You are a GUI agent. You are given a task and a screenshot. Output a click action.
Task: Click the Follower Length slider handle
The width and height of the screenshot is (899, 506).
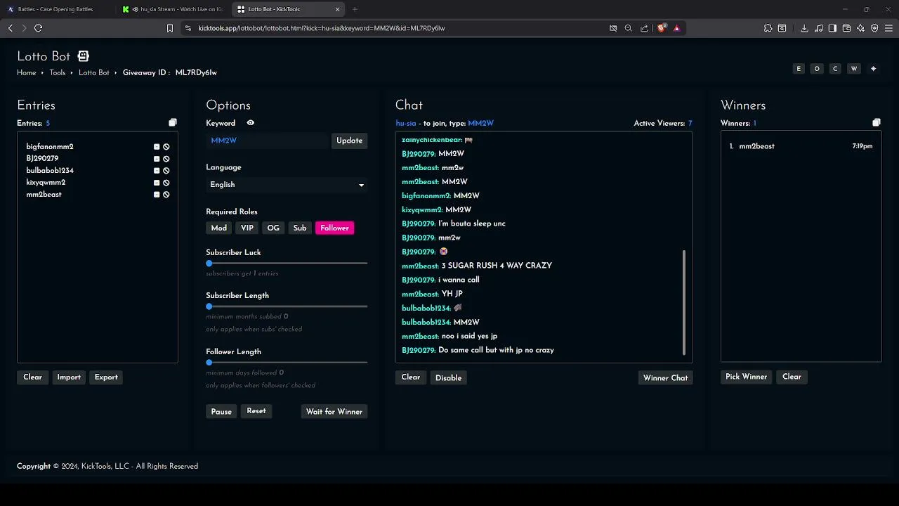click(209, 363)
